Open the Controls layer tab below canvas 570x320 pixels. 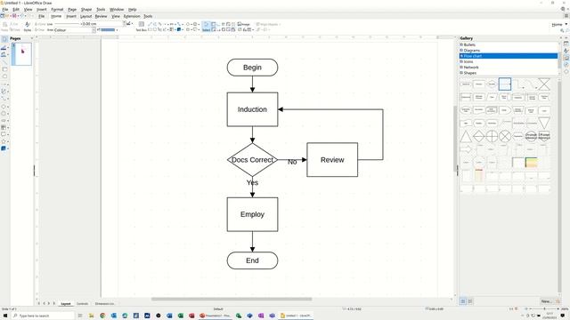click(83, 304)
